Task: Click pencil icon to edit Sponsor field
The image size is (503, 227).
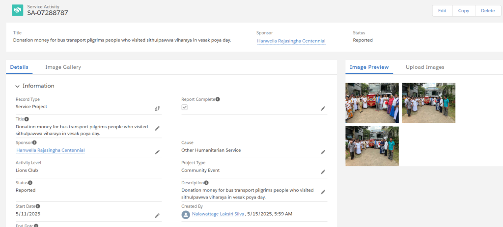Action: click(157, 152)
